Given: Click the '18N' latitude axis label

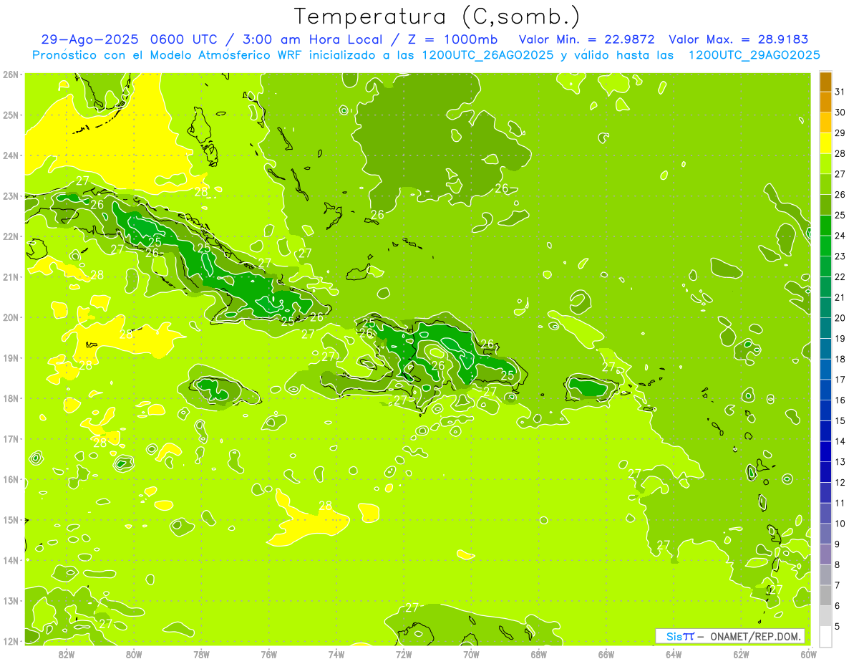Looking at the screenshot, I should pos(11,398).
